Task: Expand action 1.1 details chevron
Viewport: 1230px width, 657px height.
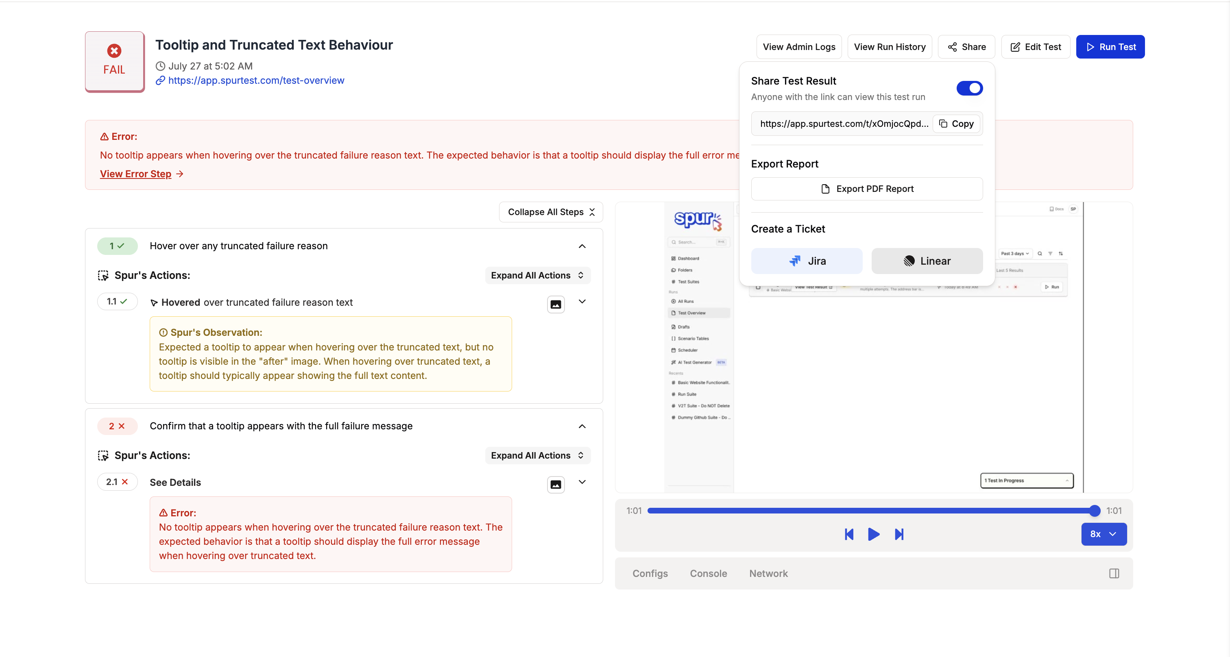Action: 582,302
